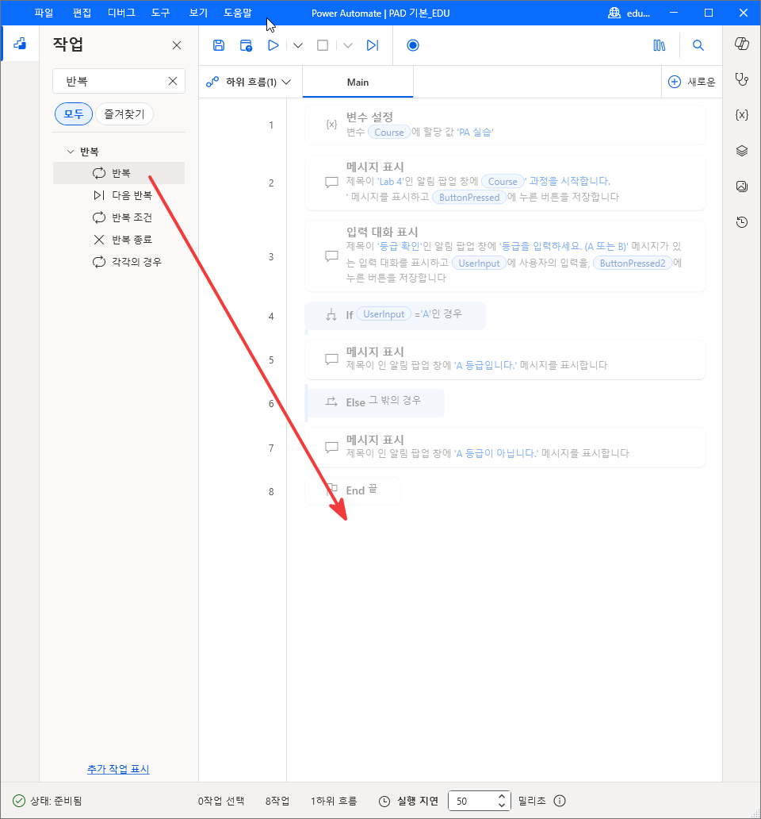Viewport: 761px width, 819px height.
Task: Open the history clock icon
Action: [742, 222]
